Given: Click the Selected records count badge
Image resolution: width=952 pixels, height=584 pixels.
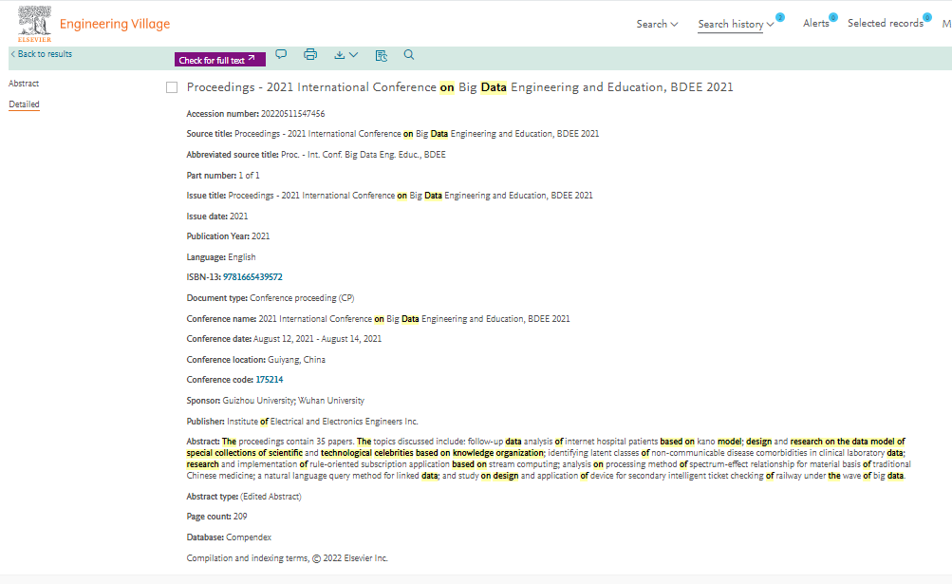Looking at the screenshot, I should 926,17.
